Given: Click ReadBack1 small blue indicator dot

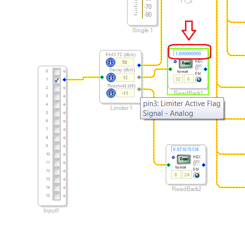Looking at the screenshot, I should coord(175,62).
